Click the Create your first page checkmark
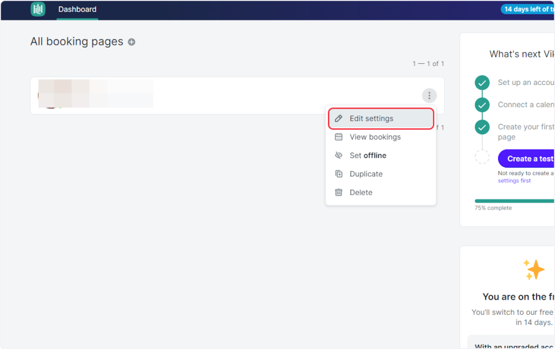 point(482,127)
